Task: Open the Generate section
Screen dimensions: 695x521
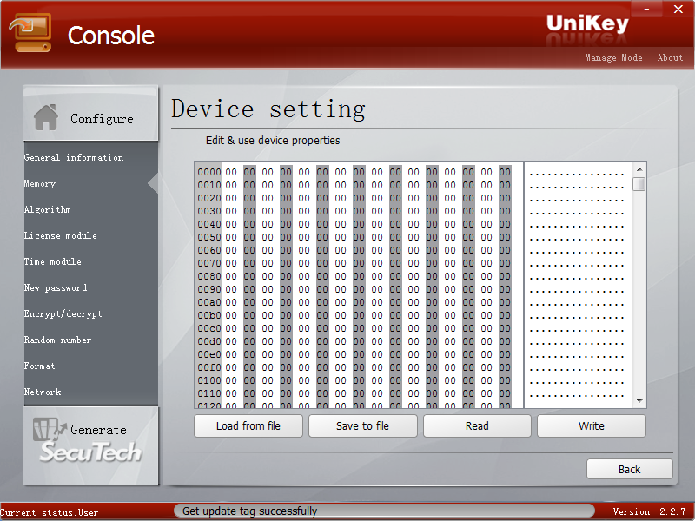Action: click(x=90, y=445)
